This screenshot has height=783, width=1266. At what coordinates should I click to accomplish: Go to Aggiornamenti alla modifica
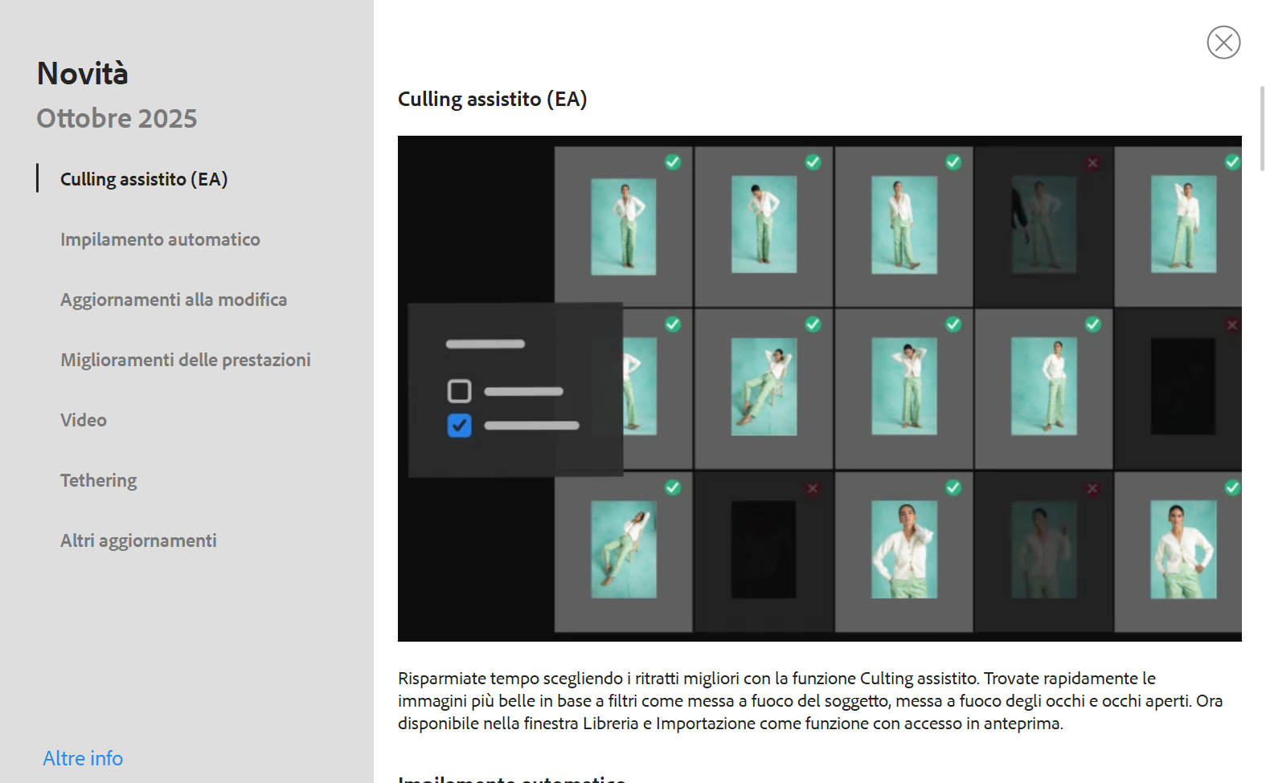click(174, 300)
